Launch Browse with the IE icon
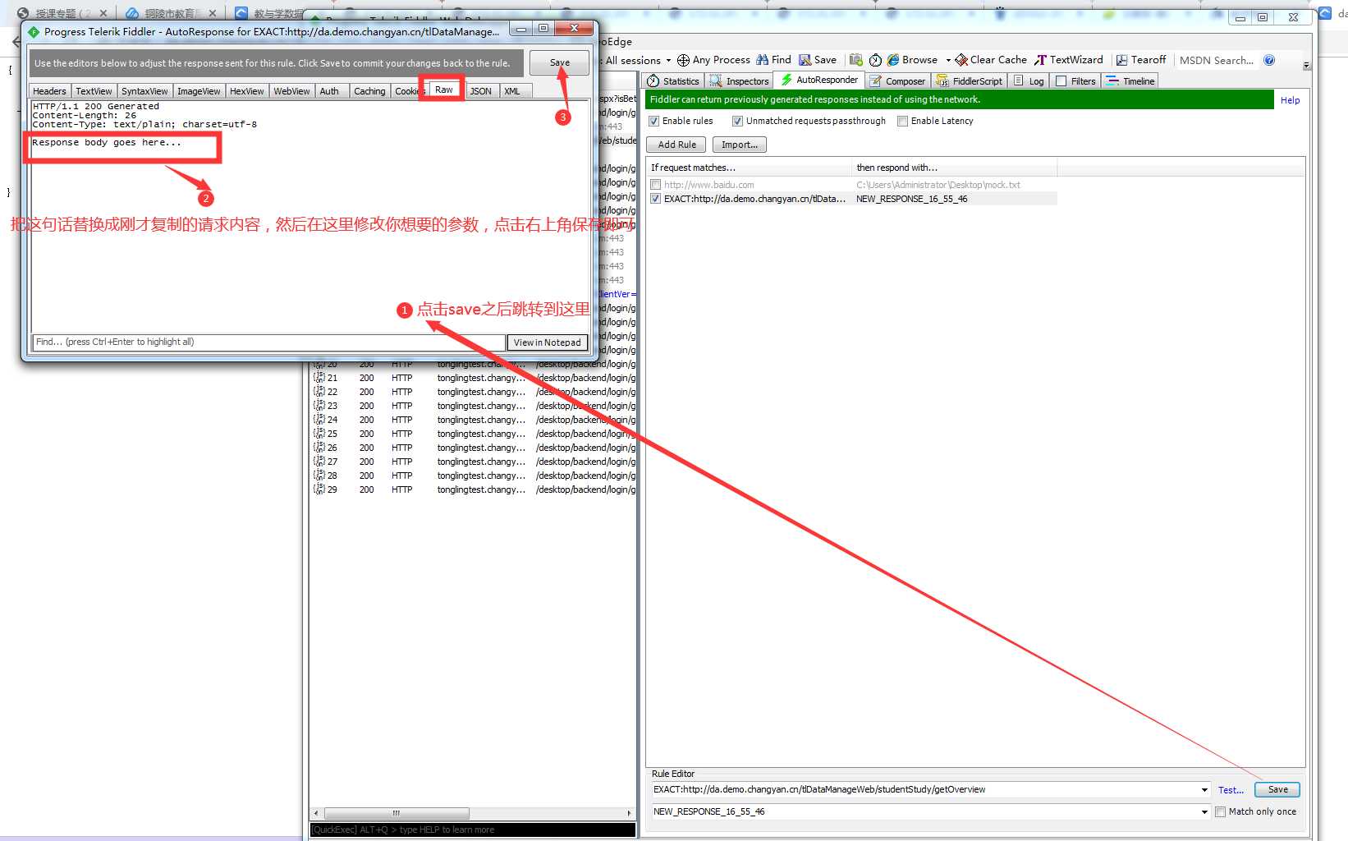 893,60
